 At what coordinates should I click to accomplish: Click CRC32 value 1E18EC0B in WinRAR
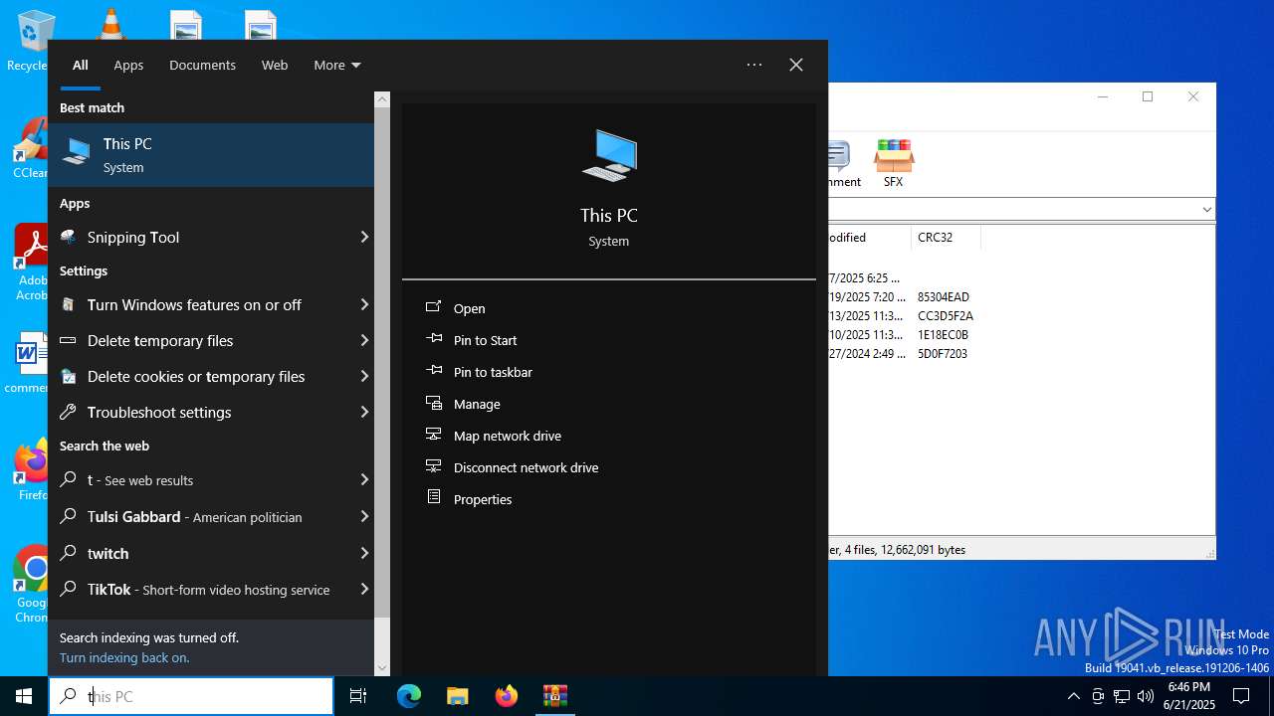[943, 334]
